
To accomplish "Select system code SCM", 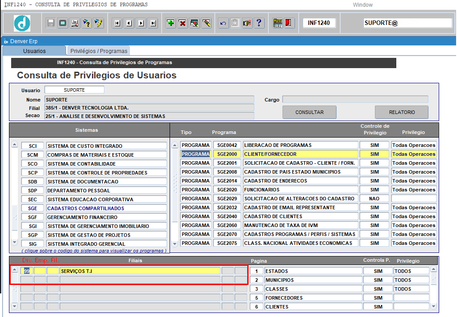I will [x=33, y=155].
